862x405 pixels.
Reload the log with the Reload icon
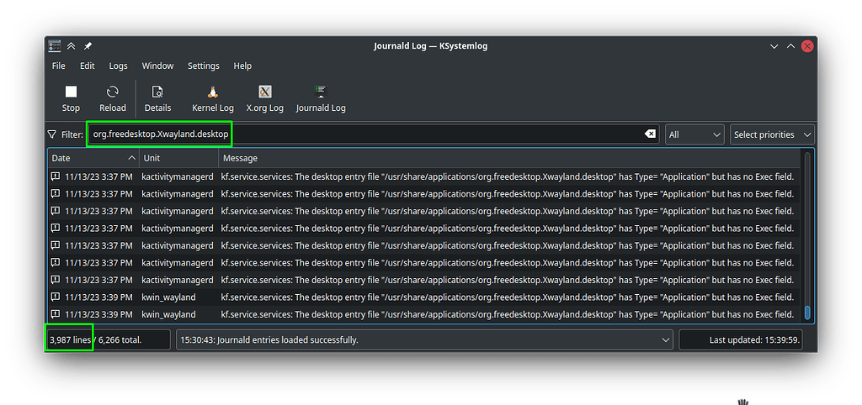click(x=112, y=92)
